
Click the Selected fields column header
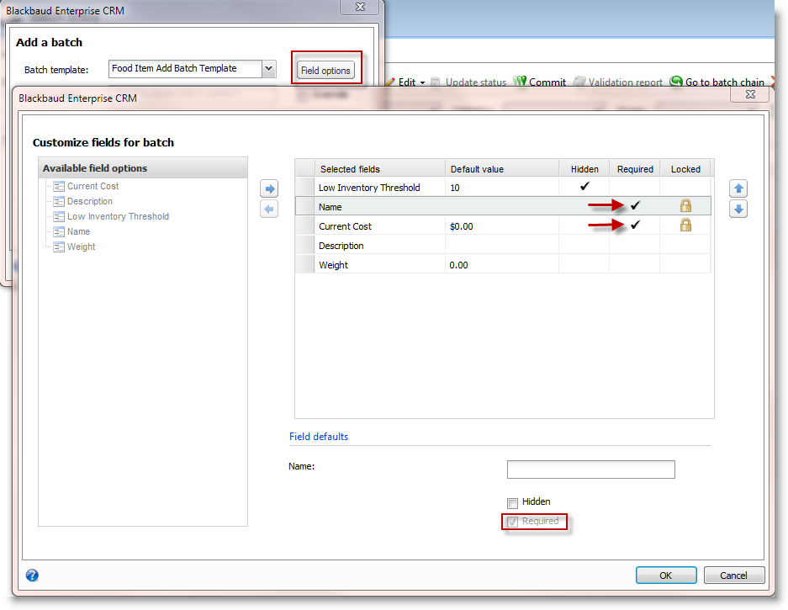pyautogui.click(x=380, y=169)
